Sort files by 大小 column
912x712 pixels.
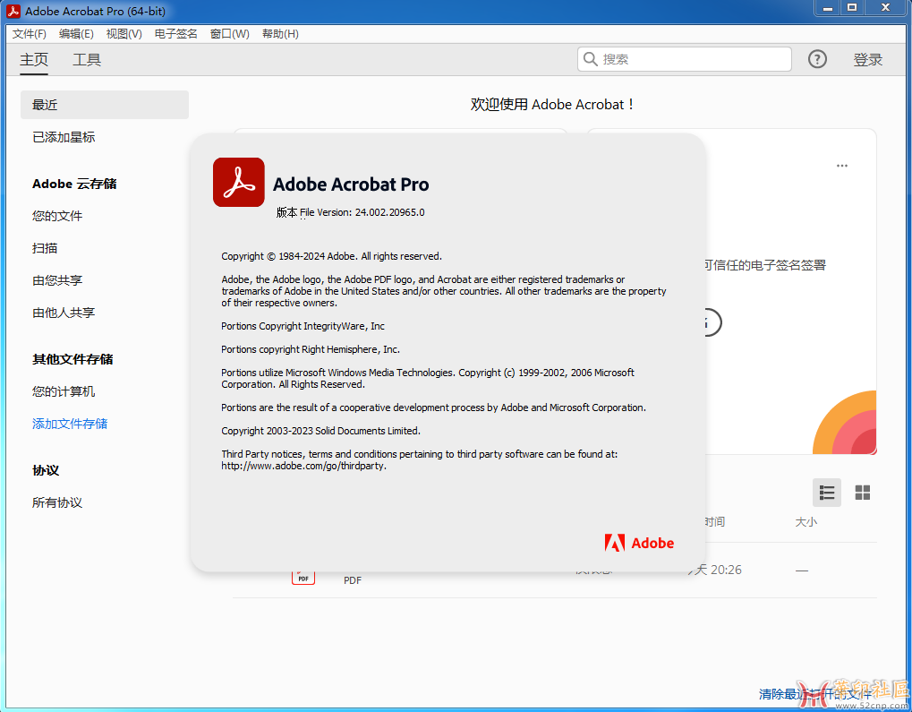point(806,521)
